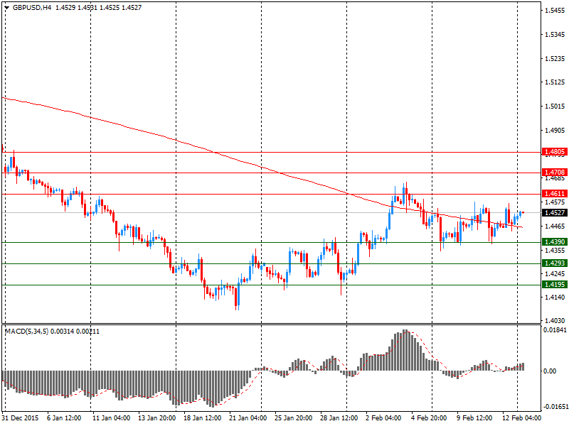
Task: Open the chart menu triangle beside GBPUSD
Action: (6, 8)
